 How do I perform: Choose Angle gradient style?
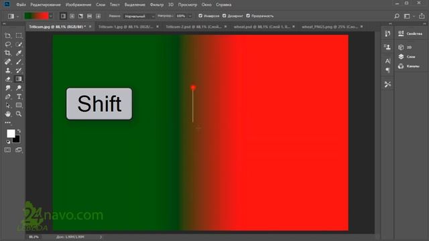pos(80,16)
